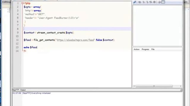Click the '$opts' variable on line 2
The image size is (190, 106).
[27, 7]
